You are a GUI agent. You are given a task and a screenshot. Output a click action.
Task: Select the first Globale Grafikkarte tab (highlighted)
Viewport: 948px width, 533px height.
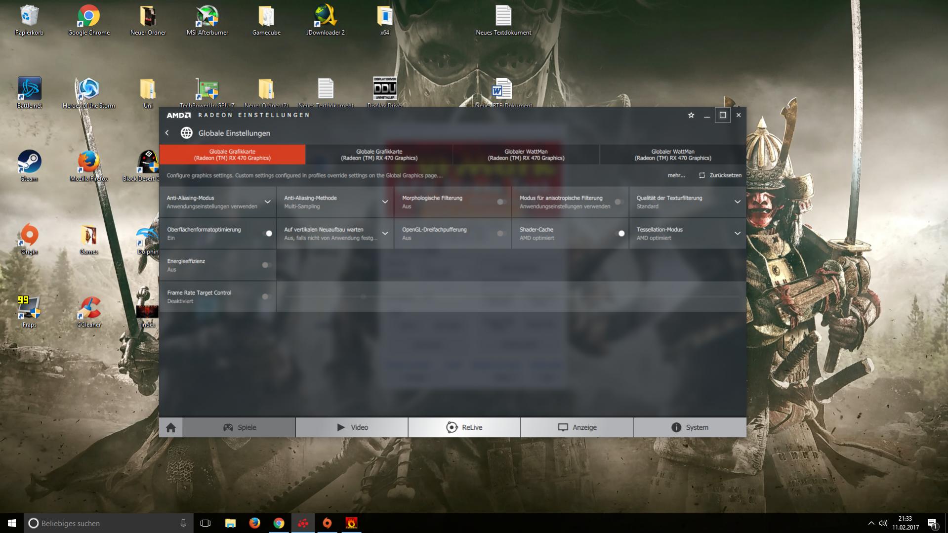232,155
